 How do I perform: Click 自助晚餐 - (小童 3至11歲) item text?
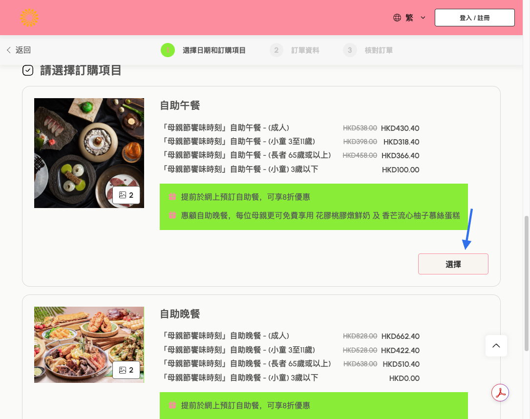[238, 350]
